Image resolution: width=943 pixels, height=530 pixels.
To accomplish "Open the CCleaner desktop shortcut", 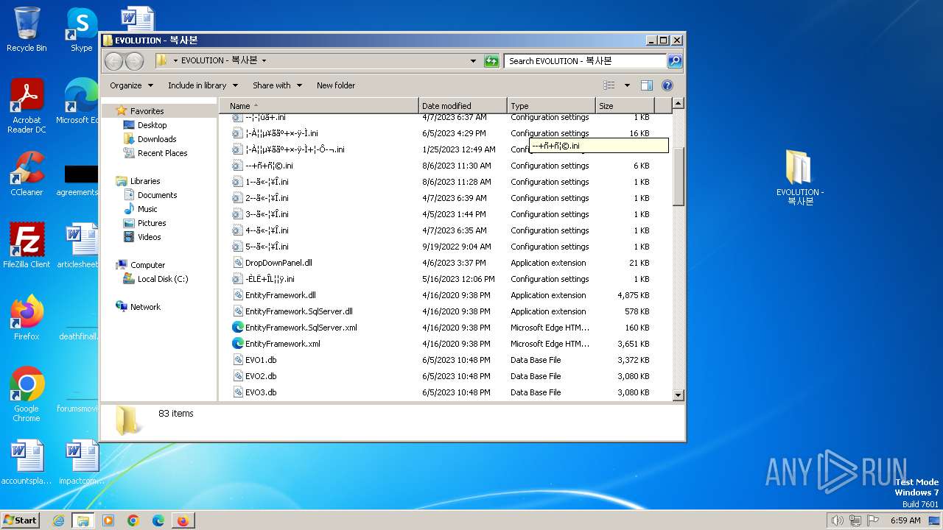I will (27, 174).
